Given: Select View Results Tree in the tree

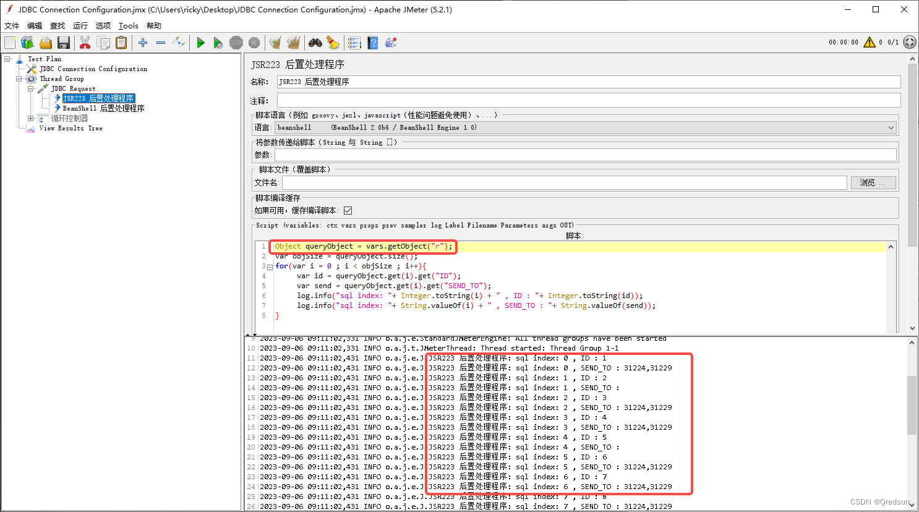Looking at the screenshot, I should point(71,128).
